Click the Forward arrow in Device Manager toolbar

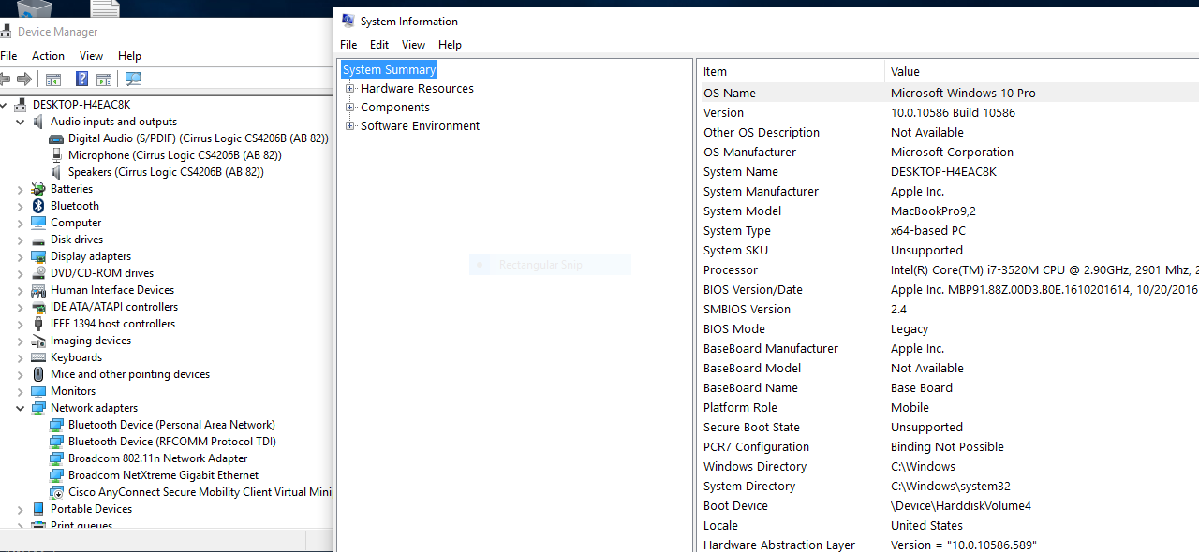pos(23,80)
